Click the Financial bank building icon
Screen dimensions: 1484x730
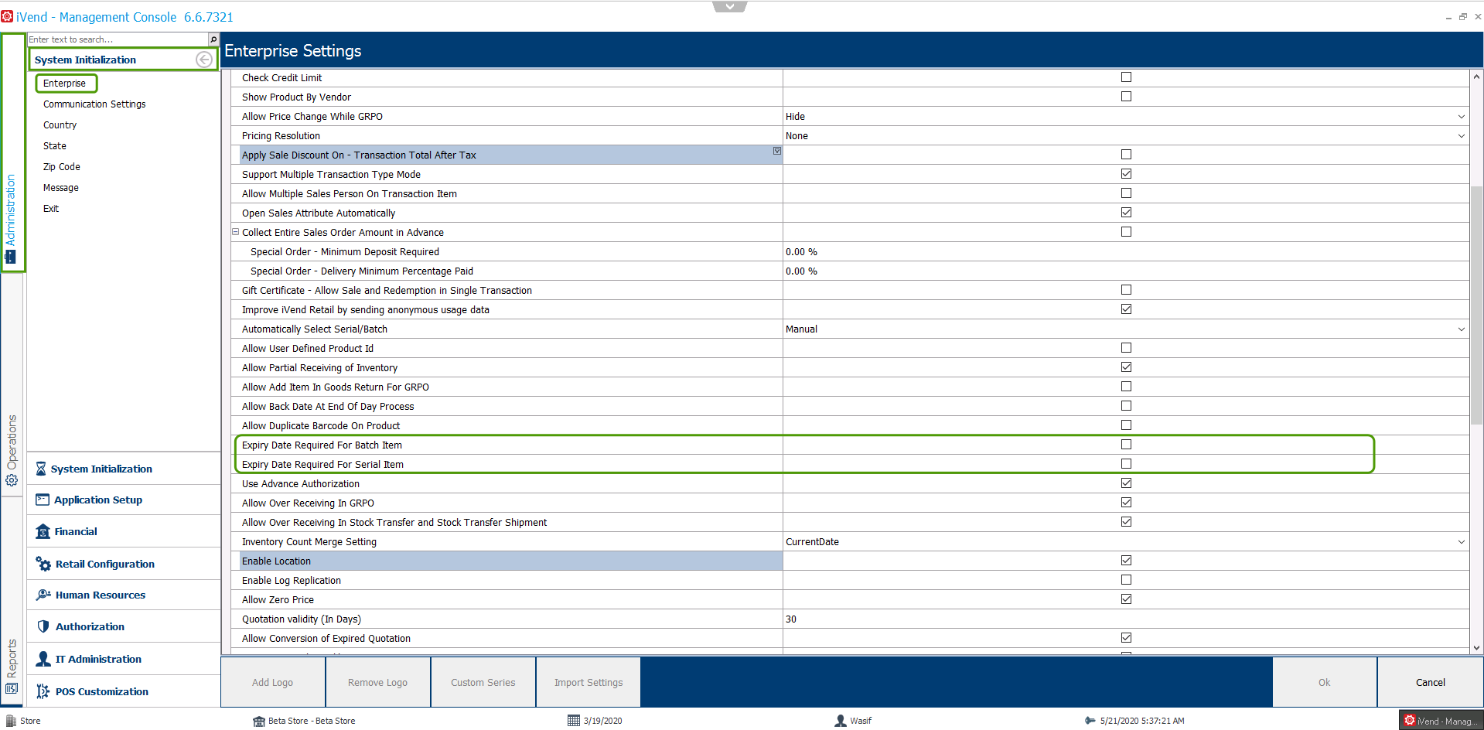point(43,531)
